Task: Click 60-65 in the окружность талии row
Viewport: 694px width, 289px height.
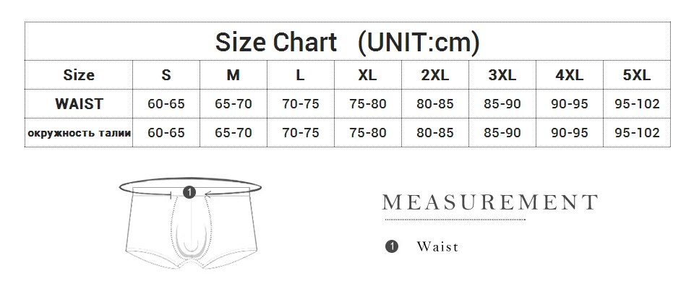Action: pyautogui.click(x=166, y=133)
